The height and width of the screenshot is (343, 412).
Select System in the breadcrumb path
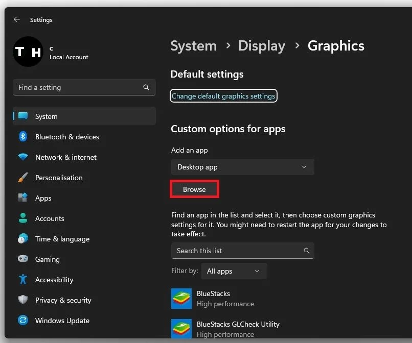[193, 46]
